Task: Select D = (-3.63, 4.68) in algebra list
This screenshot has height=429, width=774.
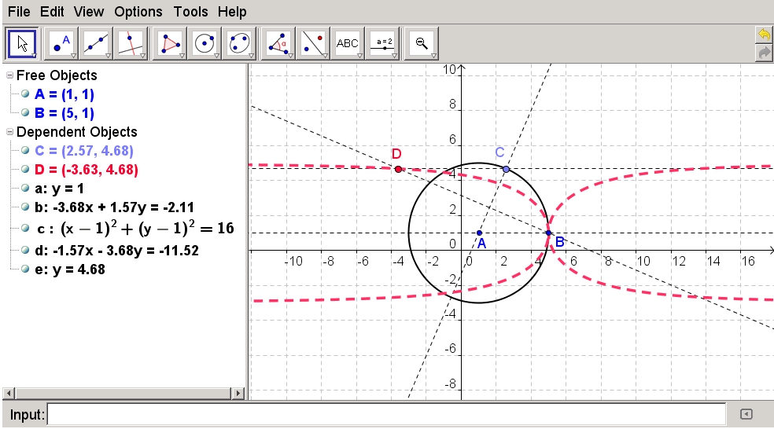Action: point(86,170)
